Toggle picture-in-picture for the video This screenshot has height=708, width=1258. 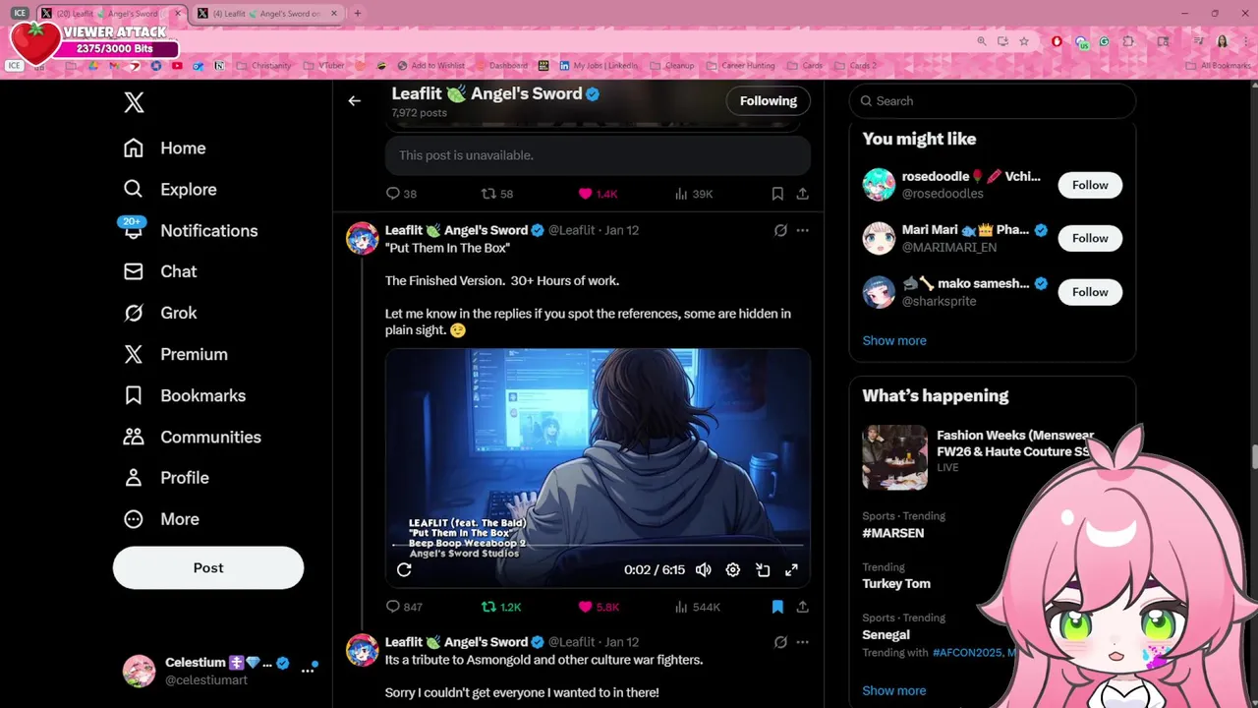763,569
